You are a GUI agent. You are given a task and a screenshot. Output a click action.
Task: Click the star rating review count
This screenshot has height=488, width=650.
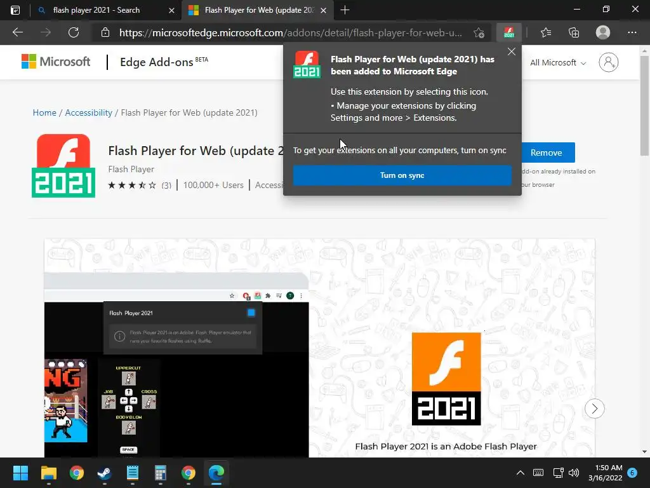coord(166,186)
